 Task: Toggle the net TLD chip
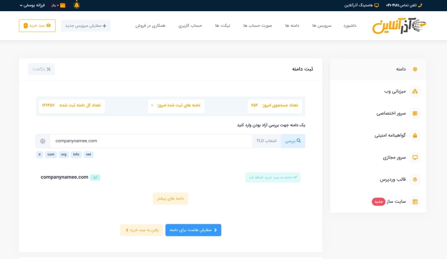[88, 154]
